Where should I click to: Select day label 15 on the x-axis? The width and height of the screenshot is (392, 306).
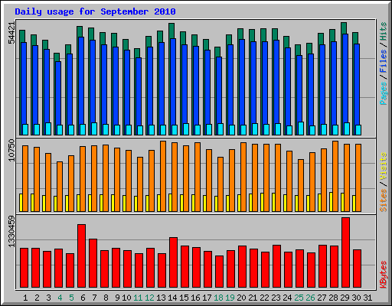pyautogui.click(x=184, y=298)
